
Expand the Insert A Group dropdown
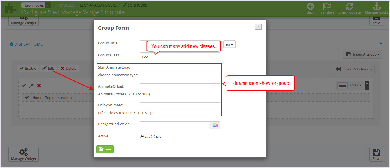pyautogui.click(x=362, y=54)
